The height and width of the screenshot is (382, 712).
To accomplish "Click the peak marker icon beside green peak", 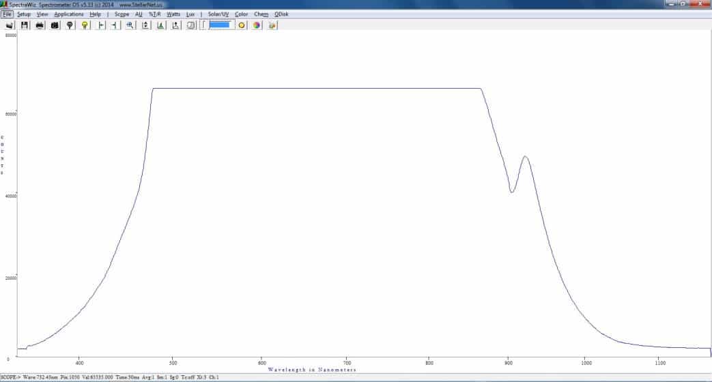I will point(175,25).
